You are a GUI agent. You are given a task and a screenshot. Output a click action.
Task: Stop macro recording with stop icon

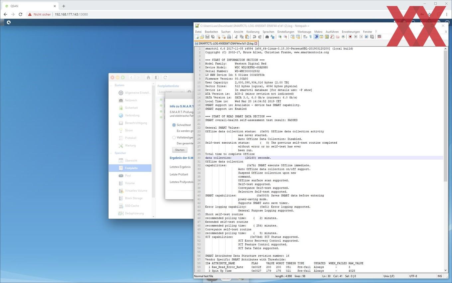tap(356, 37)
